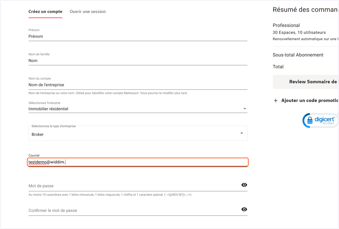Open the industry dropdown arrow
The image size is (339, 229).
(x=245, y=109)
